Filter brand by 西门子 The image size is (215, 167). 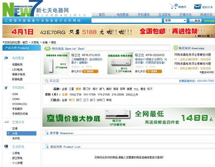pyautogui.click(x=86, y=89)
